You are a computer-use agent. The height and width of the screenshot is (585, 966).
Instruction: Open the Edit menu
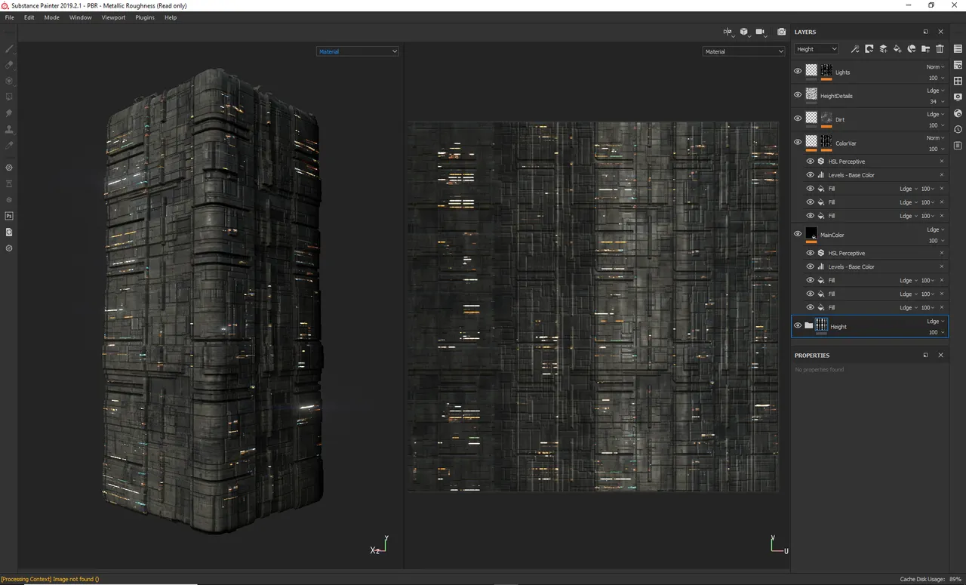point(29,17)
